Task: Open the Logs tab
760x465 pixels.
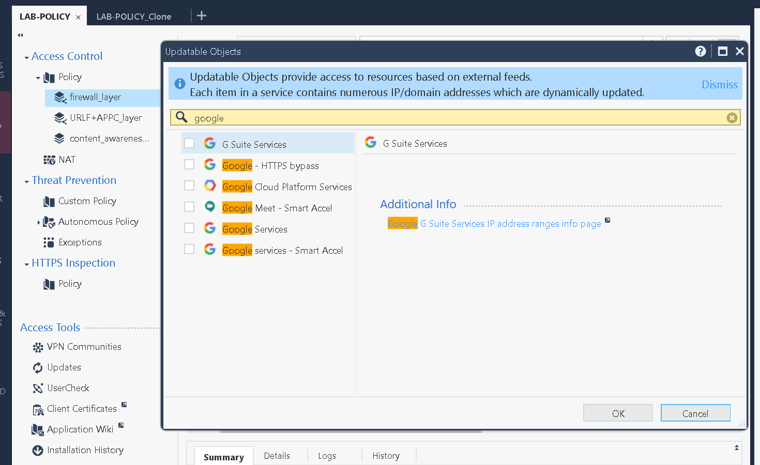Action: pos(327,456)
